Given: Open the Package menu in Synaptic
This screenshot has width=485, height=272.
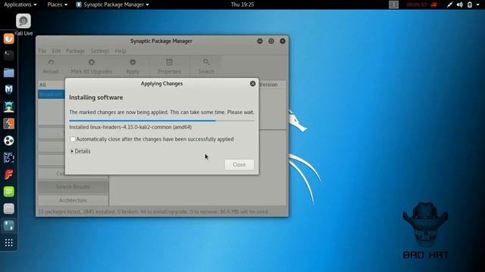Looking at the screenshot, I should [76, 51].
